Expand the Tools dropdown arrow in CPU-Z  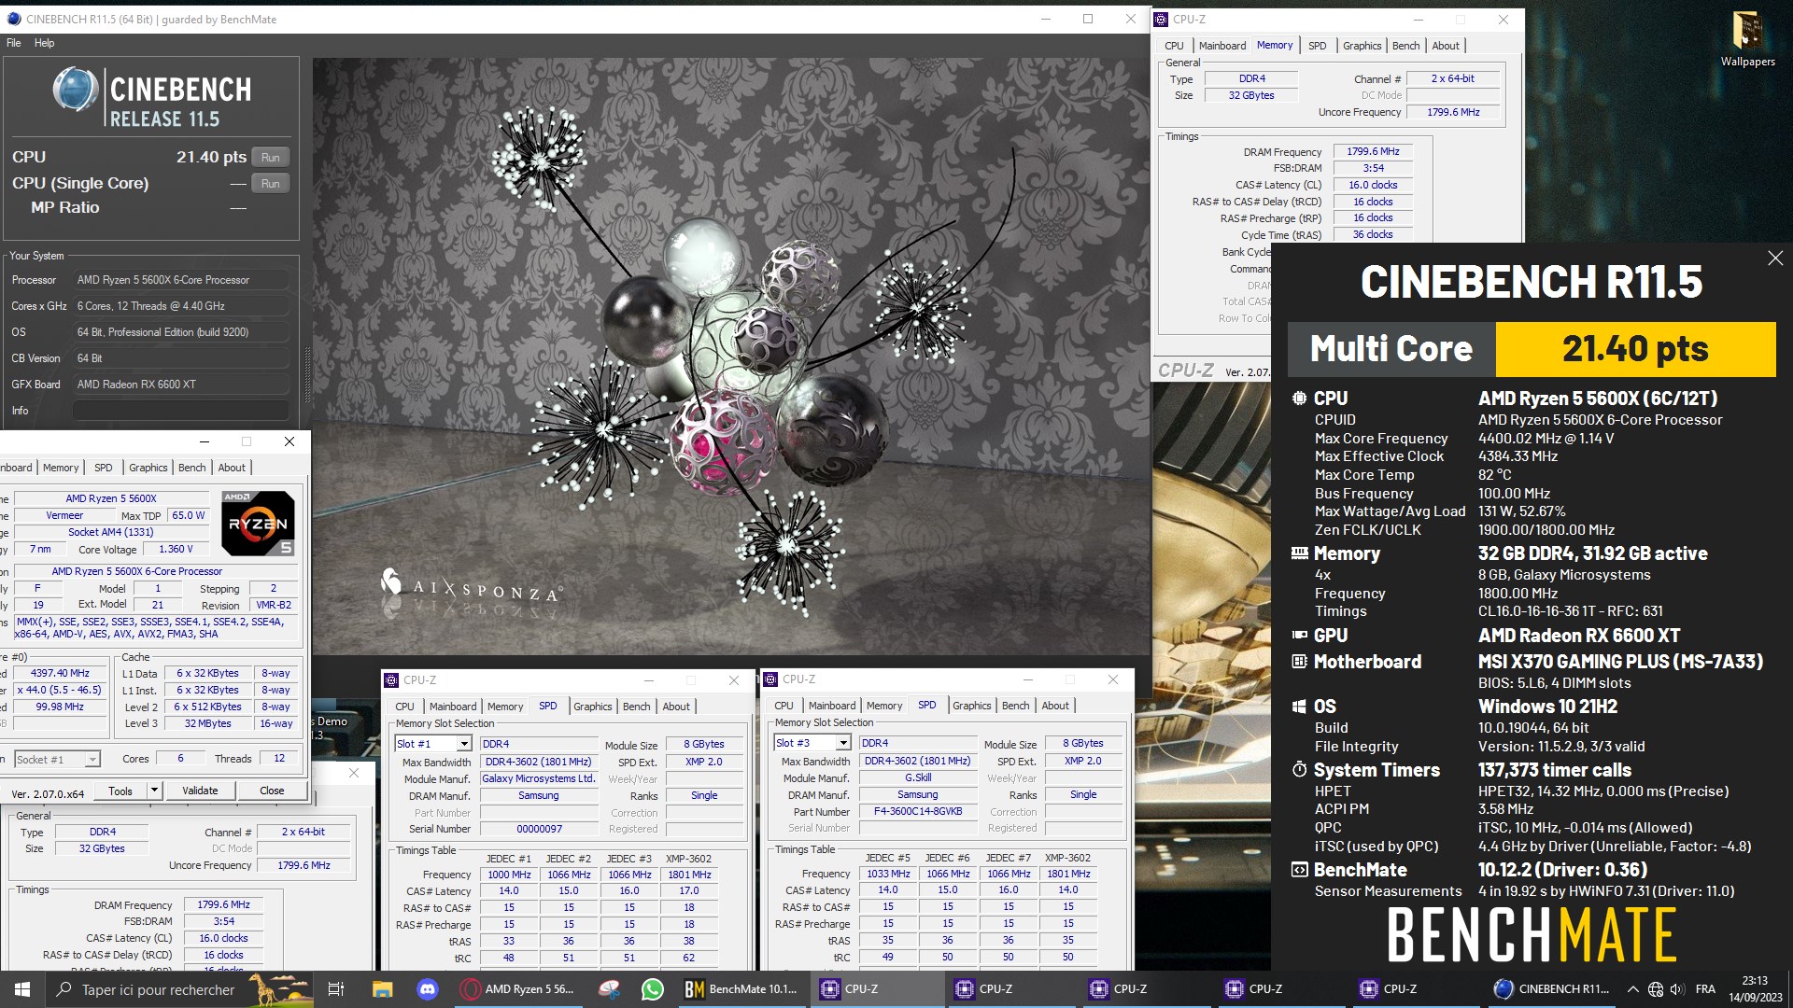pos(155,791)
